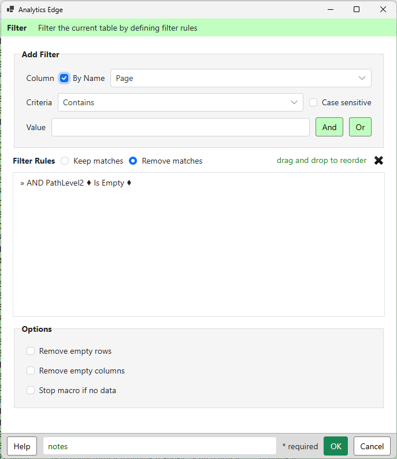Select the Keep matches radio button
The width and height of the screenshot is (397, 459).
(65, 161)
